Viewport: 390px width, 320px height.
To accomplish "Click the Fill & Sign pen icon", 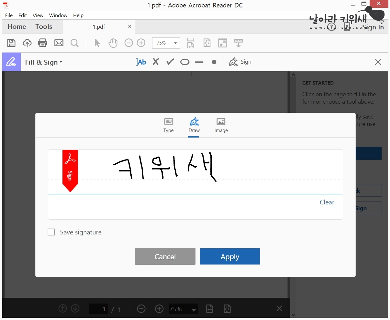I will 11,62.
